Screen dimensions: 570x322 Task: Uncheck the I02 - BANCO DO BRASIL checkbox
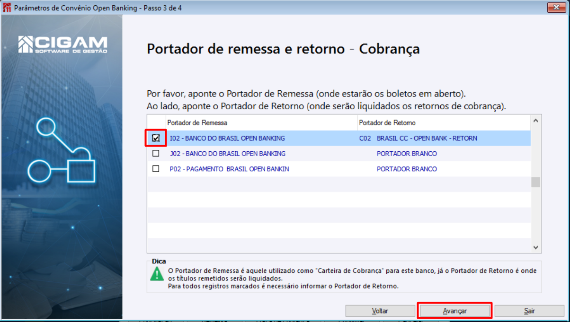(x=156, y=138)
